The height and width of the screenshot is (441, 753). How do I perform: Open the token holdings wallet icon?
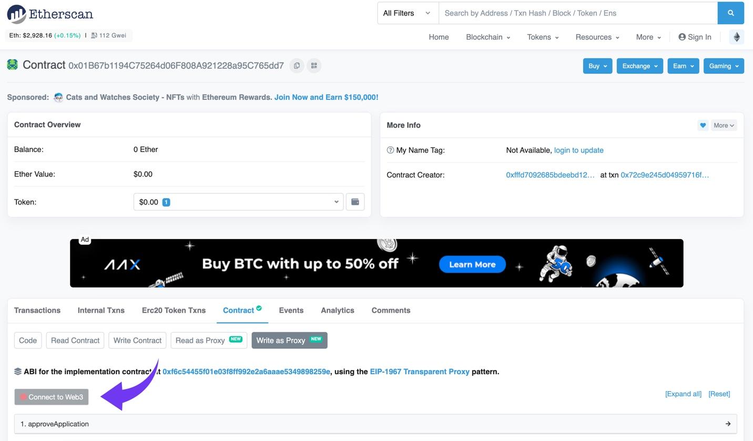[355, 202]
